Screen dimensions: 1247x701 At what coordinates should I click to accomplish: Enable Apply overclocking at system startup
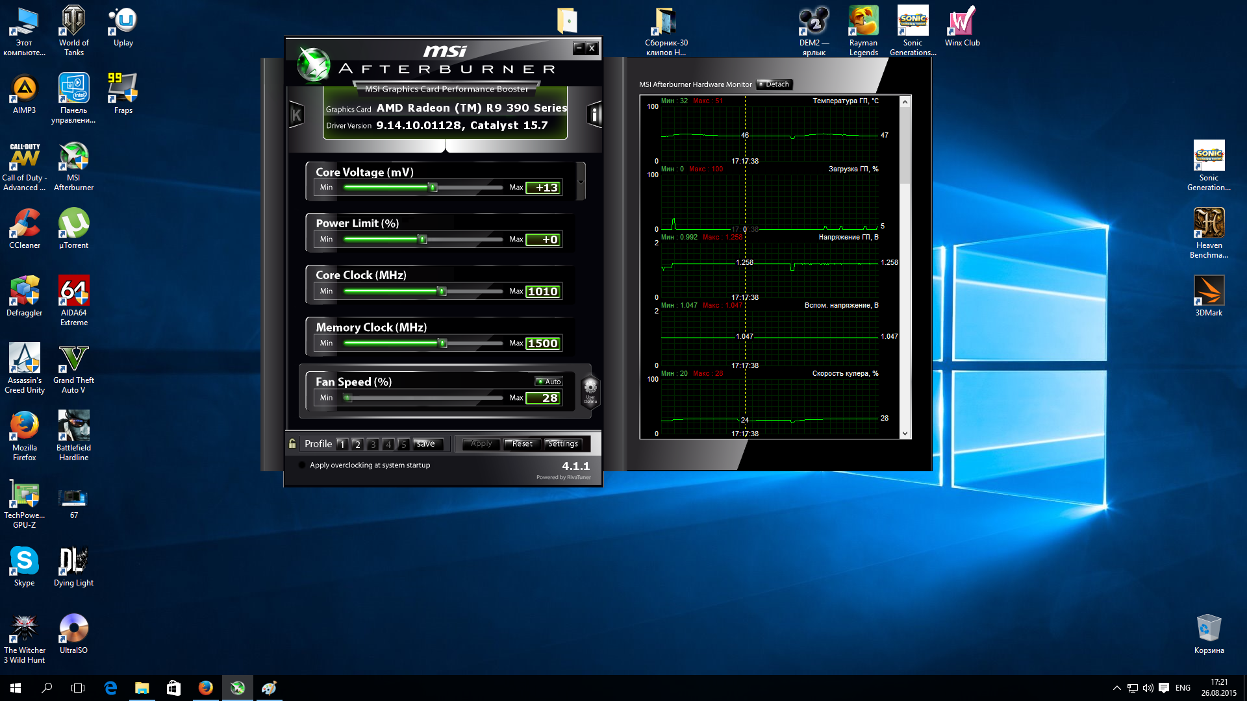(302, 465)
